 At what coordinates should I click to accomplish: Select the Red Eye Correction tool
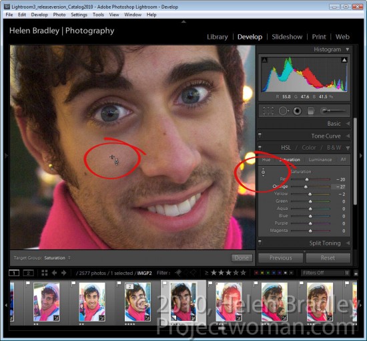click(297, 111)
